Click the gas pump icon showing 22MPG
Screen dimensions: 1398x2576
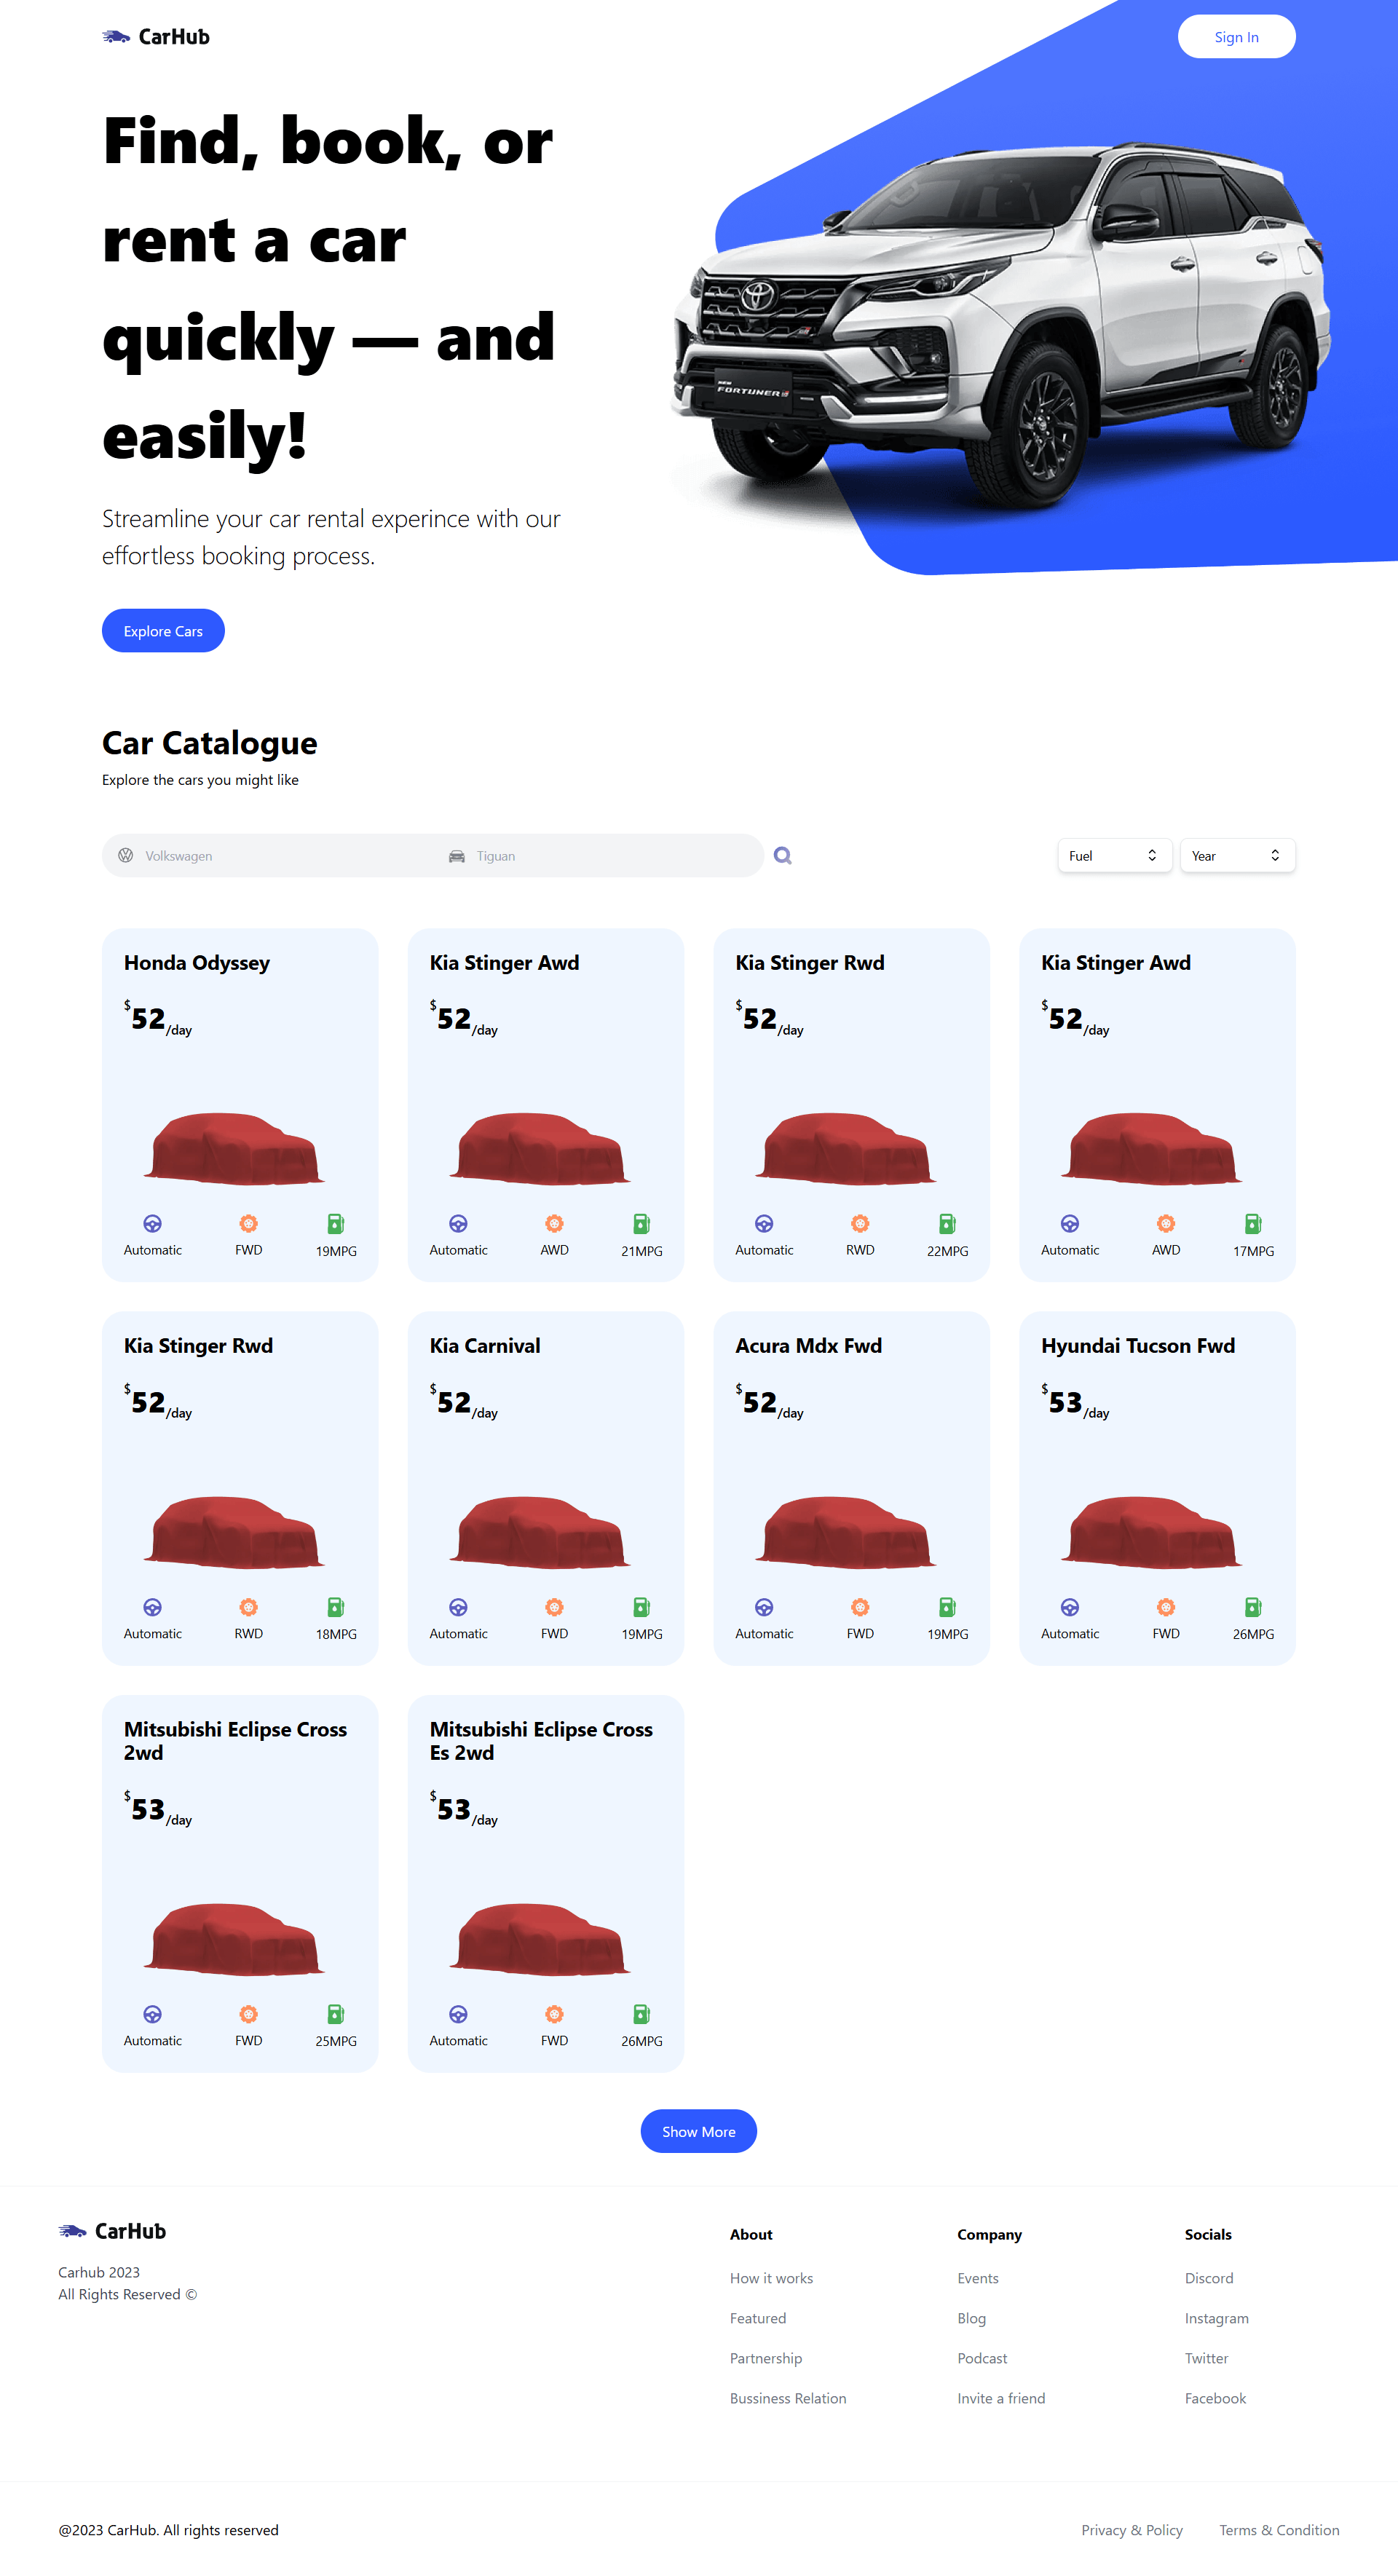click(947, 1223)
